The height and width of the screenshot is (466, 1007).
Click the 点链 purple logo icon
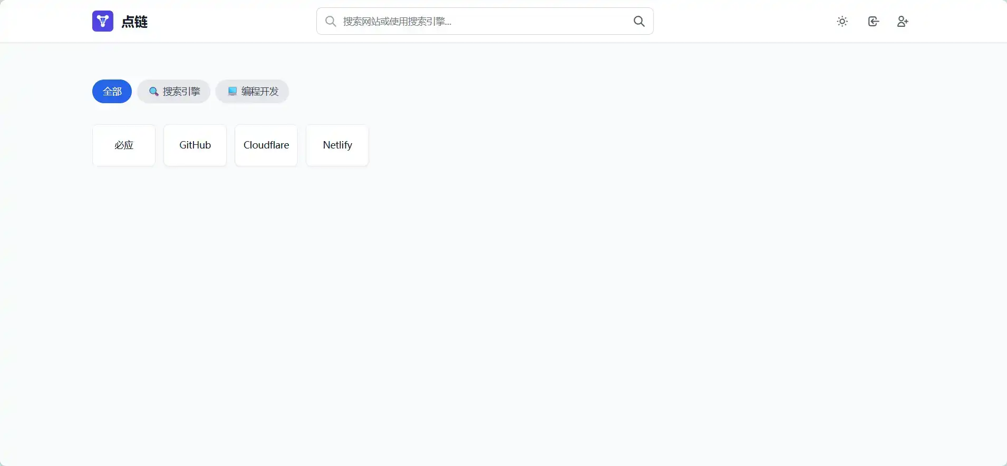tap(103, 21)
